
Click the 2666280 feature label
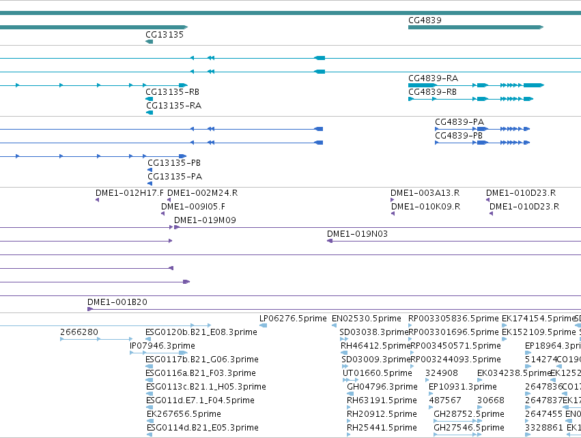pyautogui.click(x=79, y=332)
